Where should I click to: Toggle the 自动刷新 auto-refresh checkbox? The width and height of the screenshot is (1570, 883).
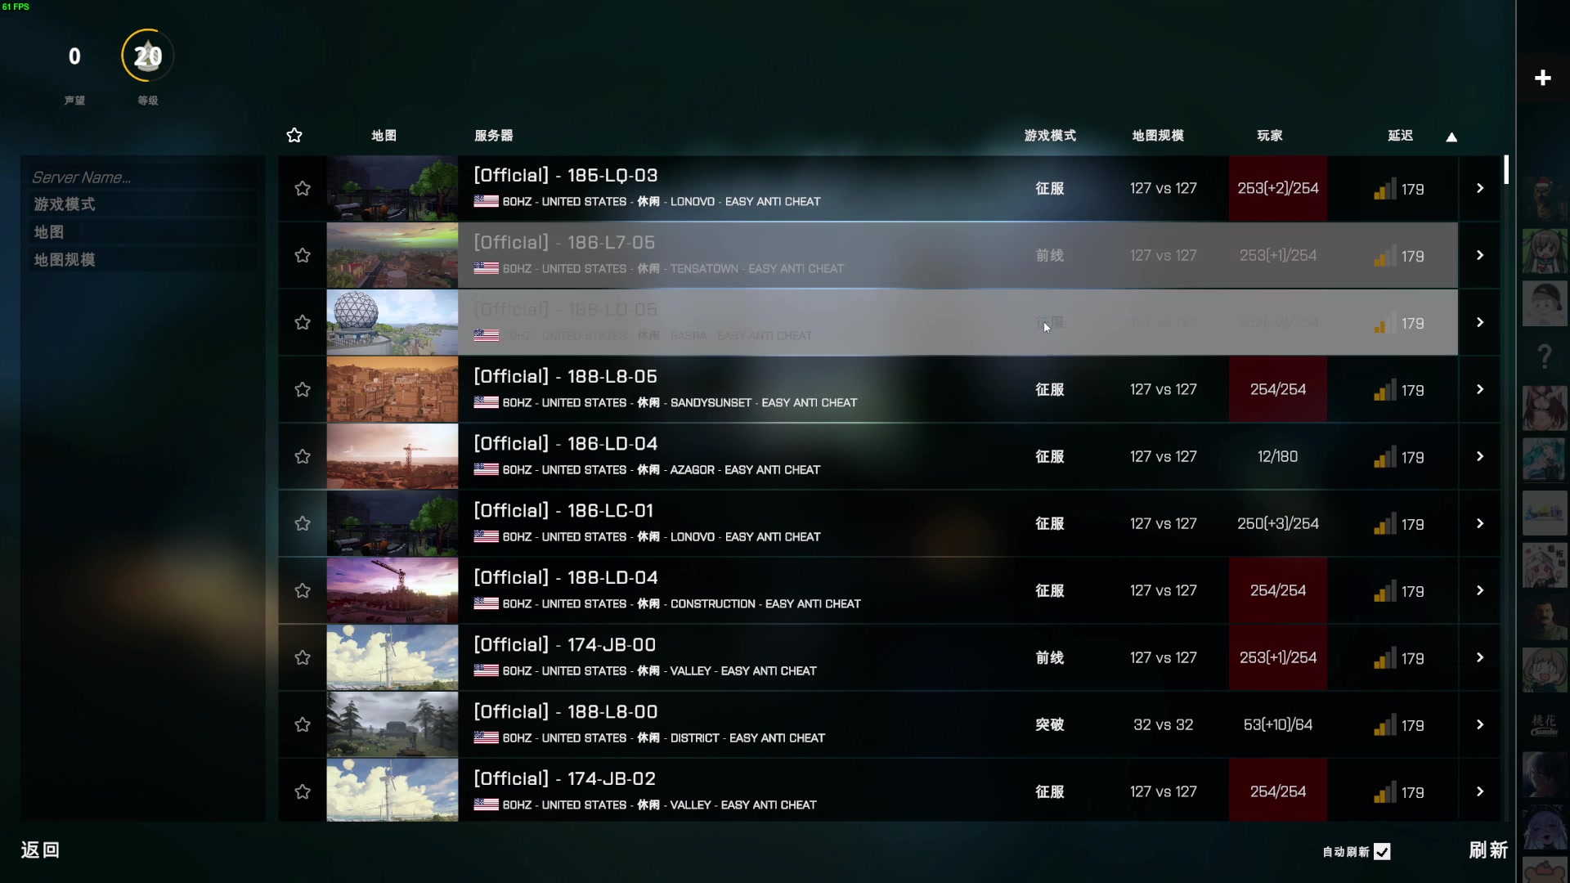tap(1382, 852)
